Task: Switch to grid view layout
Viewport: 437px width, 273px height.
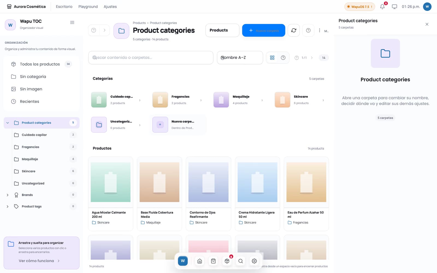Action: (272, 58)
